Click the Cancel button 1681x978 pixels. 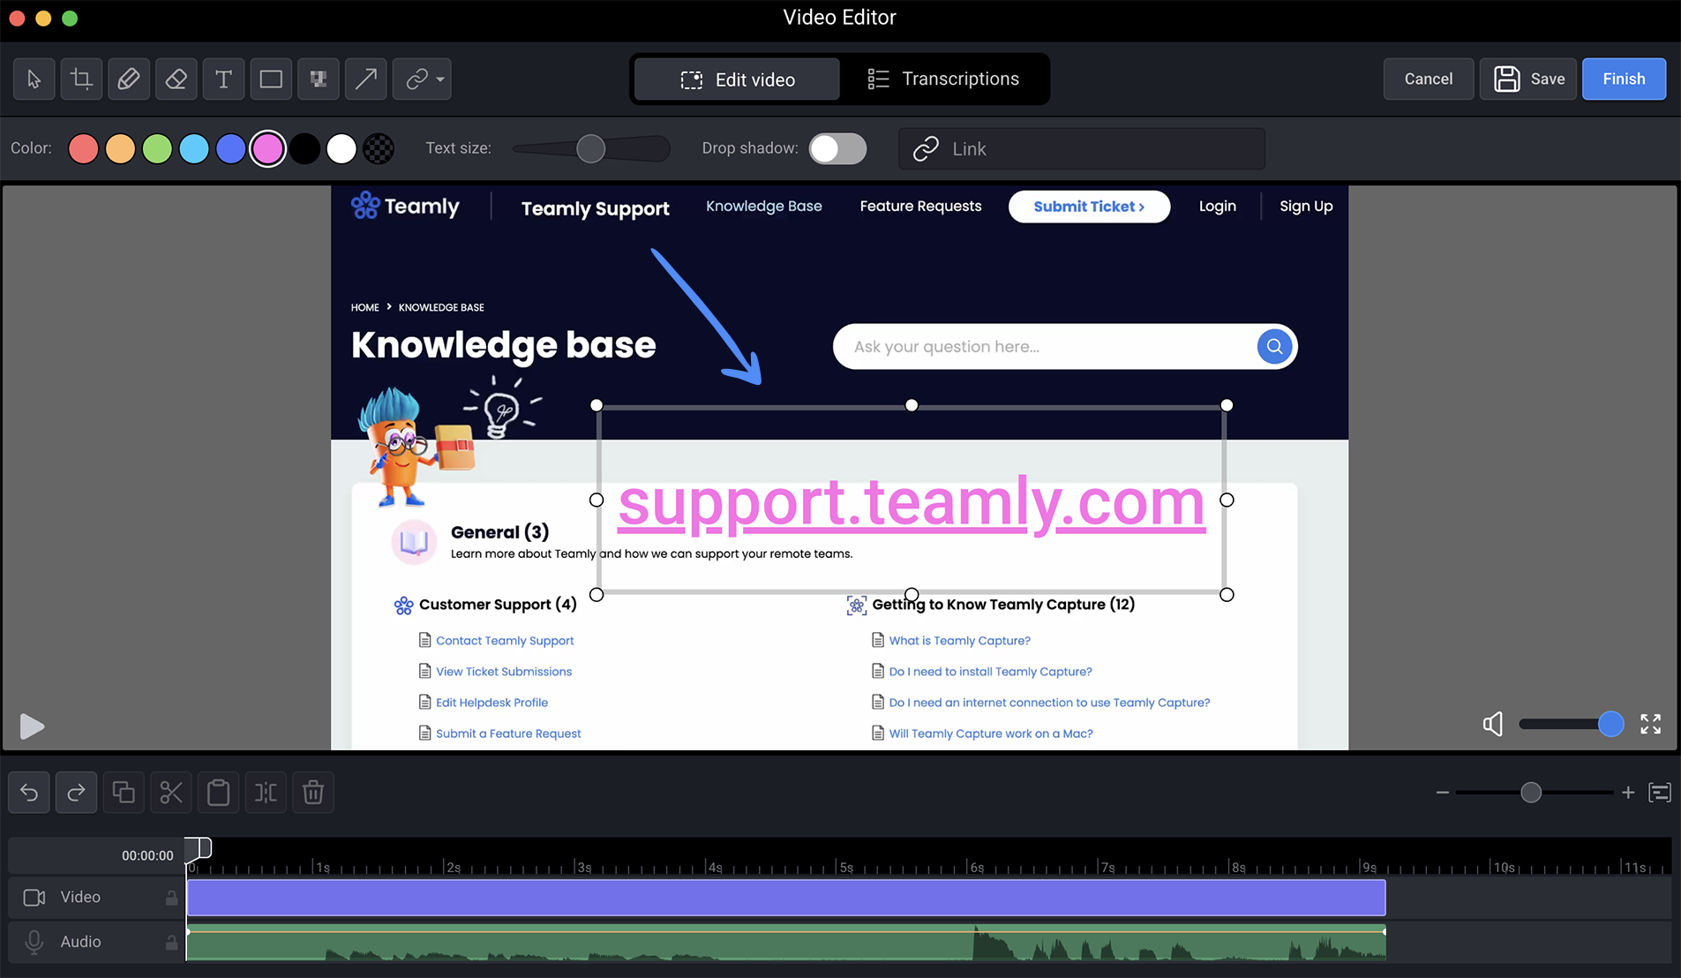[x=1429, y=79]
